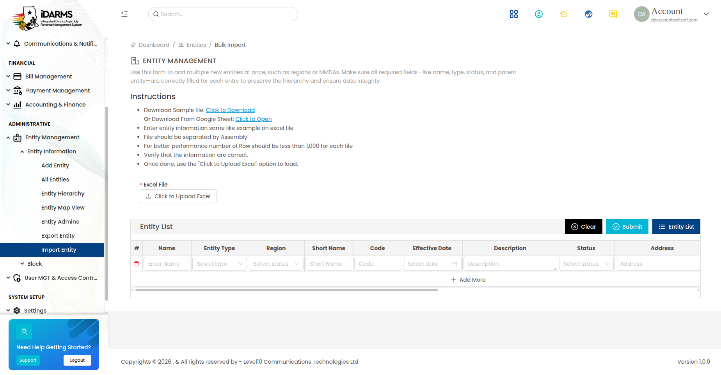Click the Accounting & Finance chart icon
The image size is (721, 375).
coord(17,105)
